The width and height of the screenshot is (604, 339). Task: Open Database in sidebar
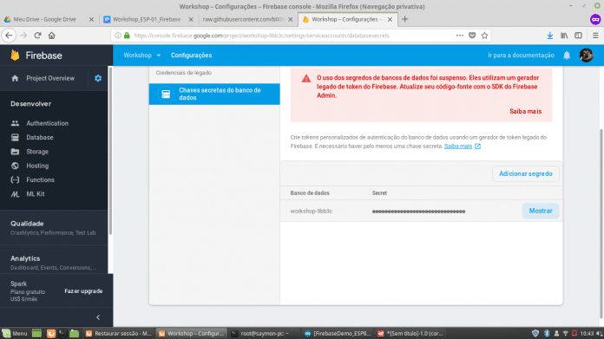[x=40, y=137]
